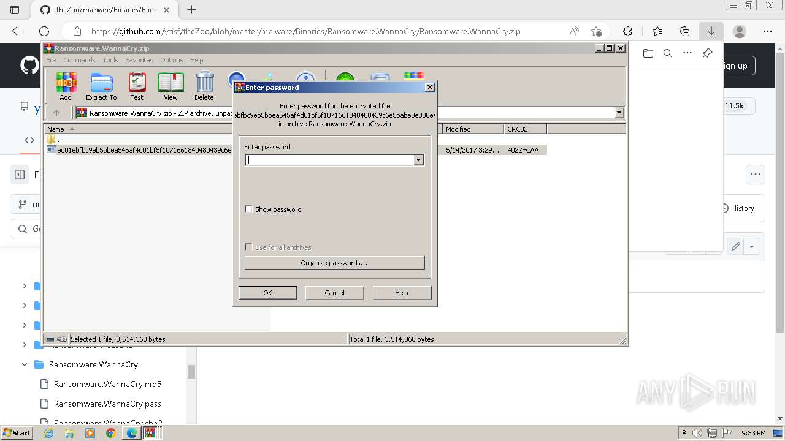
Task: Click Help in the password dialog
Action: (x=402, y=293)
